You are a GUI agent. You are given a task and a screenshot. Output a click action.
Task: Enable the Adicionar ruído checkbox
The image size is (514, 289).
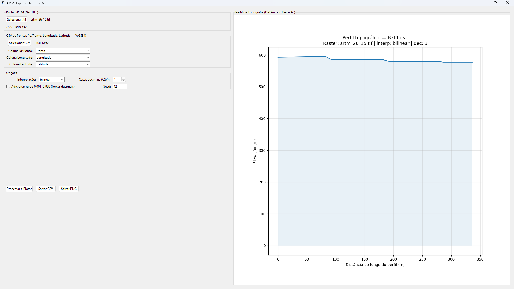click(8, 87)
